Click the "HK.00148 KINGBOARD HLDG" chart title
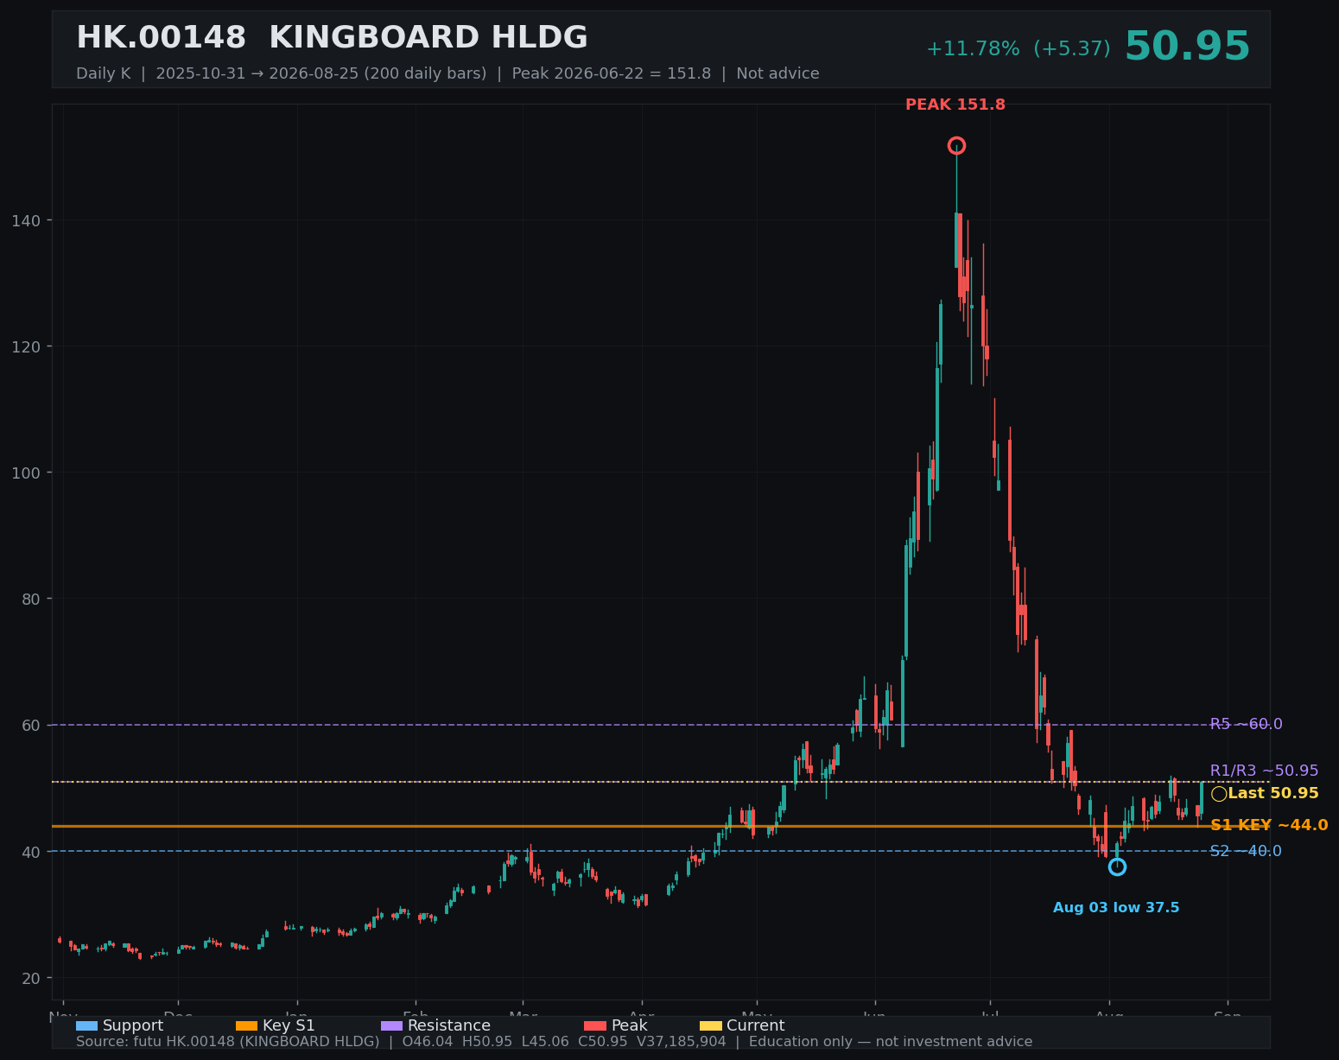The height and width of the screenshot is (1060, 1339). [332, 38]
